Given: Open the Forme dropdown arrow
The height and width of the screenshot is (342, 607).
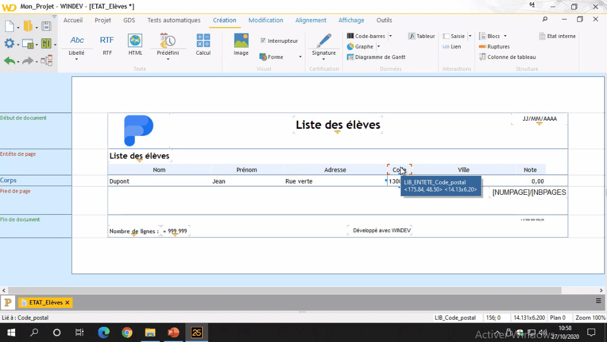Looking at the screenshot, I should click(301, 57).
